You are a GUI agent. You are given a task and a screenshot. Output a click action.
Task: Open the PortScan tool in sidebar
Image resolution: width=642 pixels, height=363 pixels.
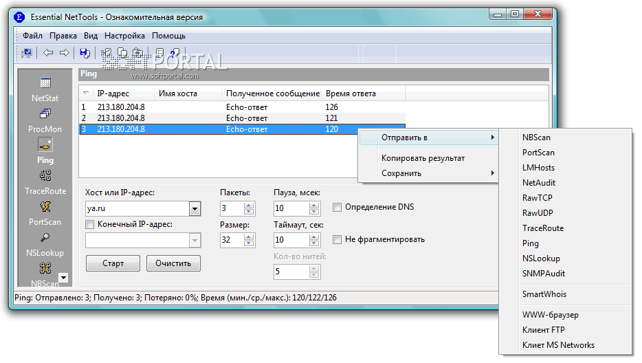coord(45,213)
